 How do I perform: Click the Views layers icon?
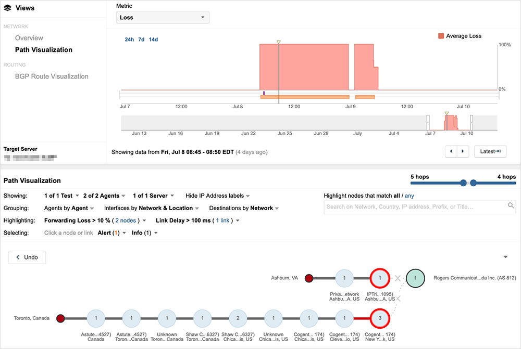pos(7,8)
